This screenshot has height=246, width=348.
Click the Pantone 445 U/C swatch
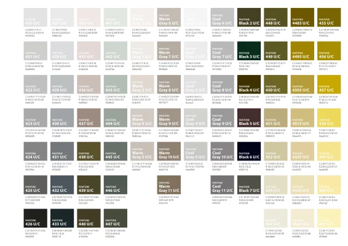tap(116, 151)
